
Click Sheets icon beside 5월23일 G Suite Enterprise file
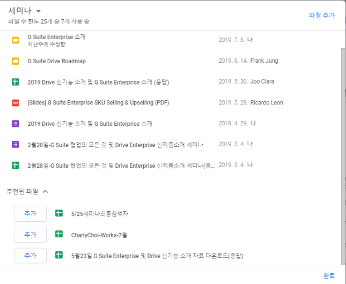coord(59,255)
